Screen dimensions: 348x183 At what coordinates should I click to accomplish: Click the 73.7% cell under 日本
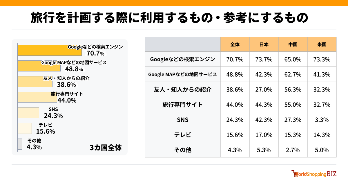coord(264,59)
